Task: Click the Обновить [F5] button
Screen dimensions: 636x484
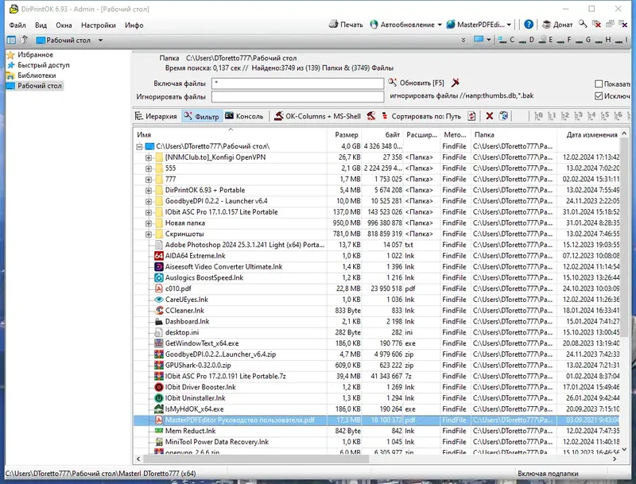Action: (x=416, y=83)
